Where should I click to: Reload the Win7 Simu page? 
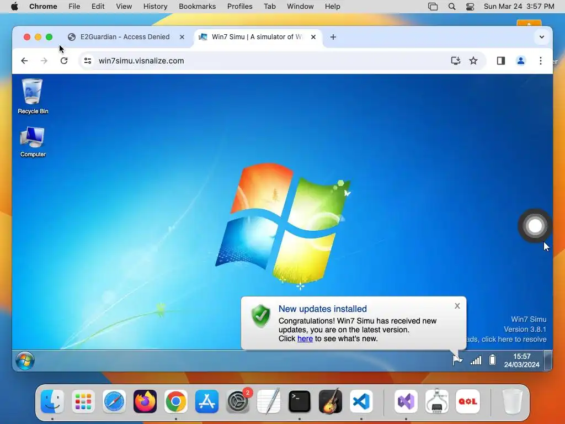pyautogui.click(x=64, y=61)
